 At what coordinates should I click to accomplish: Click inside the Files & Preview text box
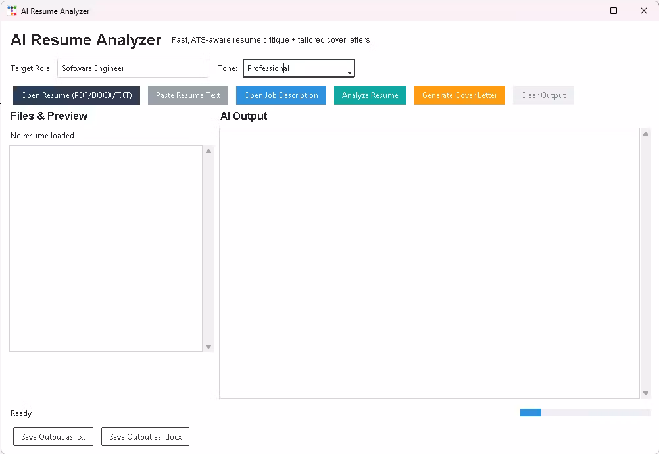(105, 248)
